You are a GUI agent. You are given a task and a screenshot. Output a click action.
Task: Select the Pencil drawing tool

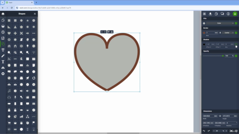(3, 56)
